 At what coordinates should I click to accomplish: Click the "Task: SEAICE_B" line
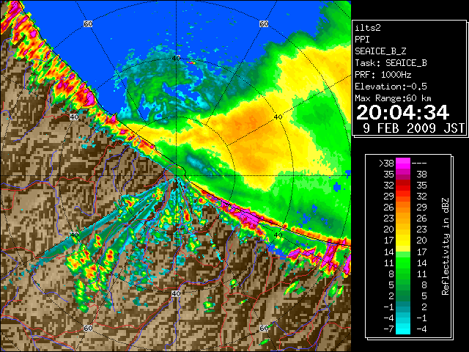[x=391, y=63]
